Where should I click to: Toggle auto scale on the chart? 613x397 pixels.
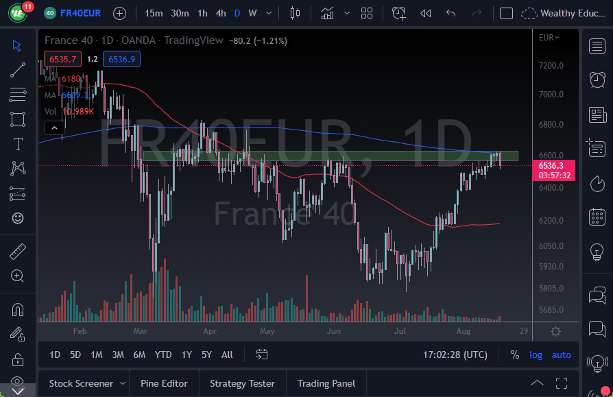(x=561, y=354)
